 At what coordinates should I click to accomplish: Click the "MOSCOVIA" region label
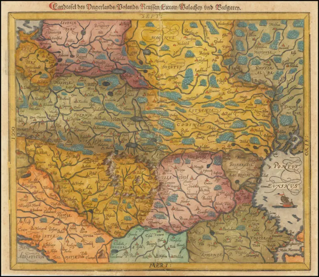(x=263, y=53)
